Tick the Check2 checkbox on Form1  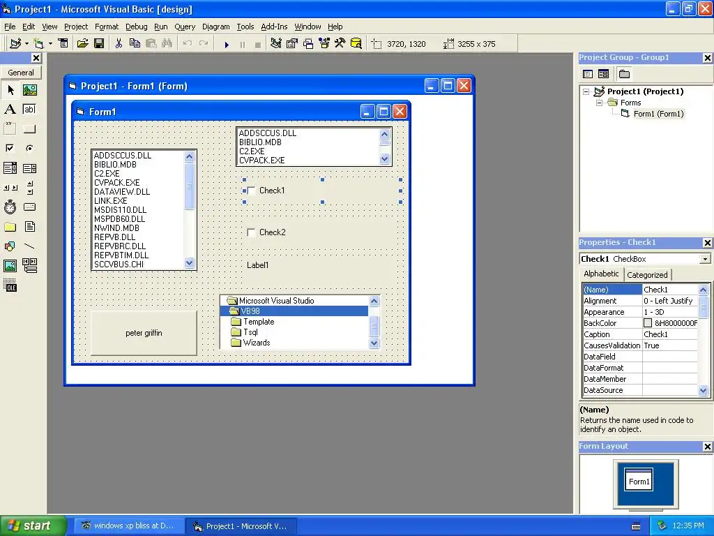(x=251, y=232)
